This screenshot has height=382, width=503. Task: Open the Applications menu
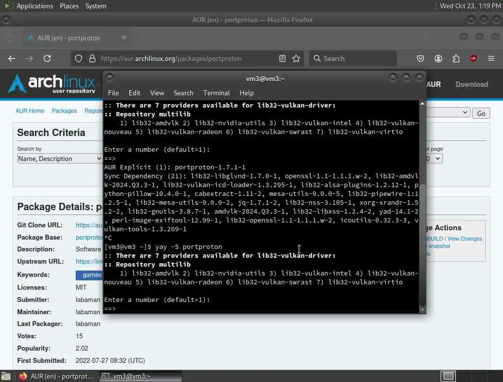coord(35,6)
